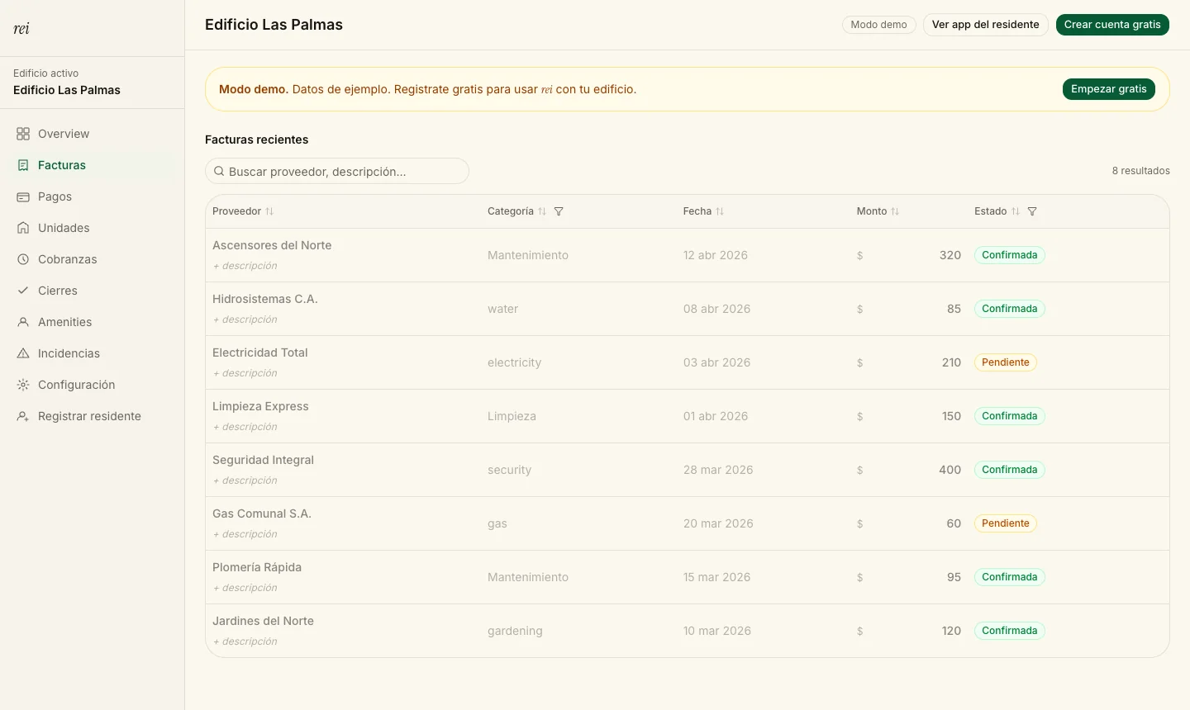Click the Configuración gear icon

click(x=23, y=385)
